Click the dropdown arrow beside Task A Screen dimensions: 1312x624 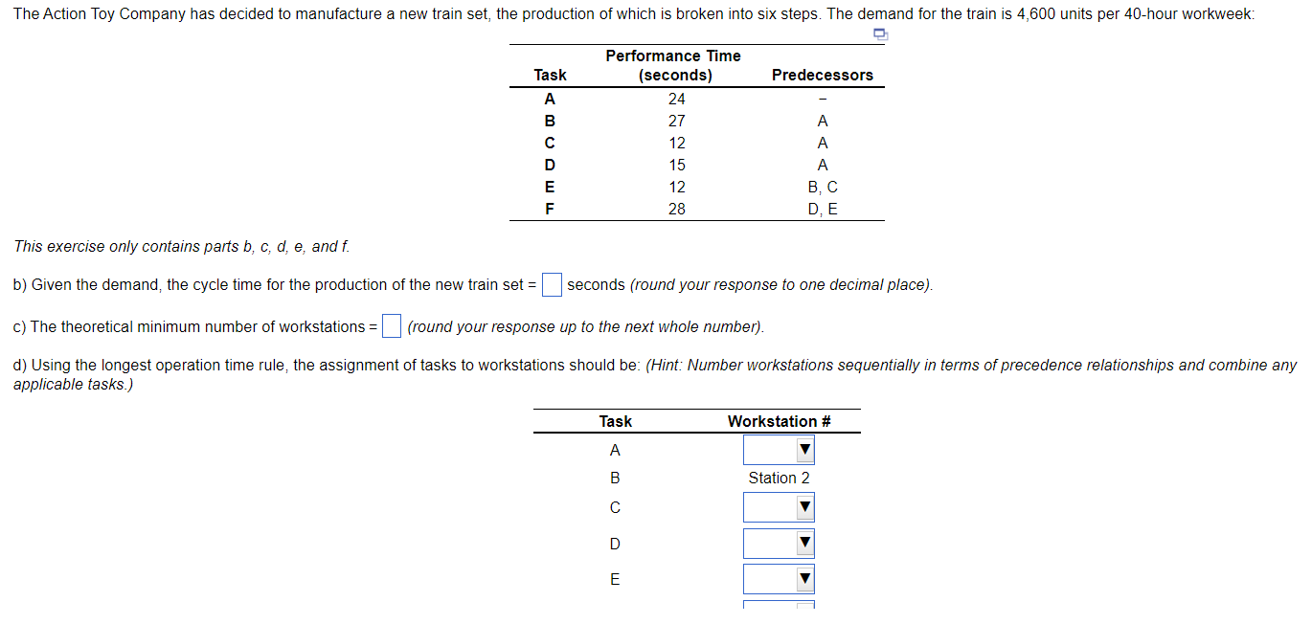click(x=804, y=448)
